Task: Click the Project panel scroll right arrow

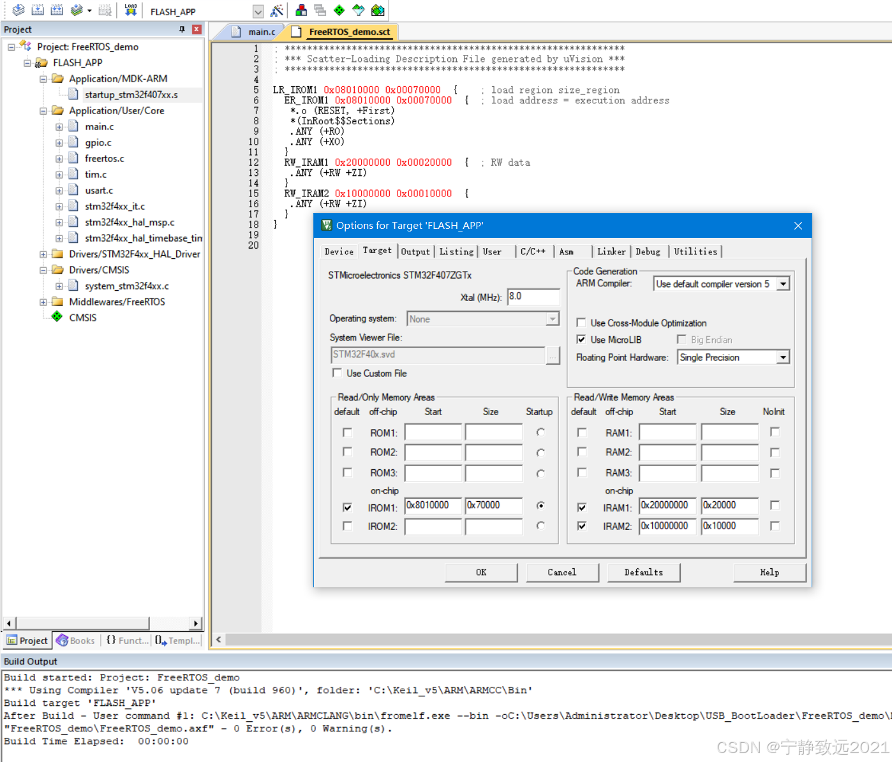Action: 196,623
